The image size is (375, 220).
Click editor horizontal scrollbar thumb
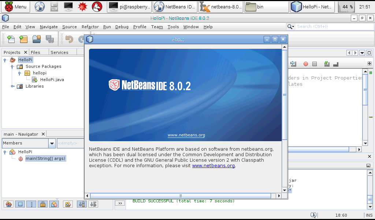point(318,149)
